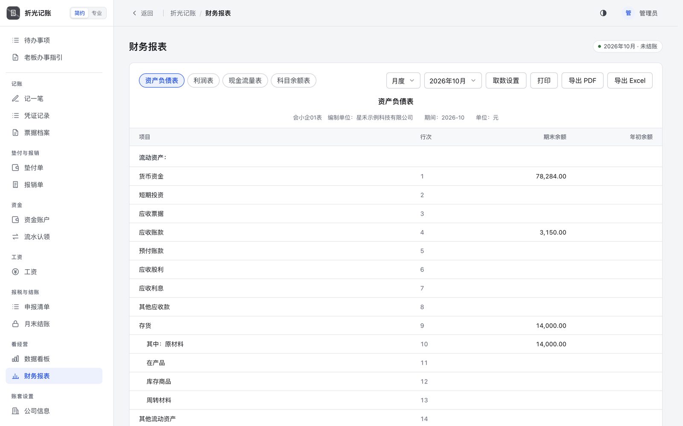
Task: Open the 2026年10月 month dropdown
Action: (452, 81)
